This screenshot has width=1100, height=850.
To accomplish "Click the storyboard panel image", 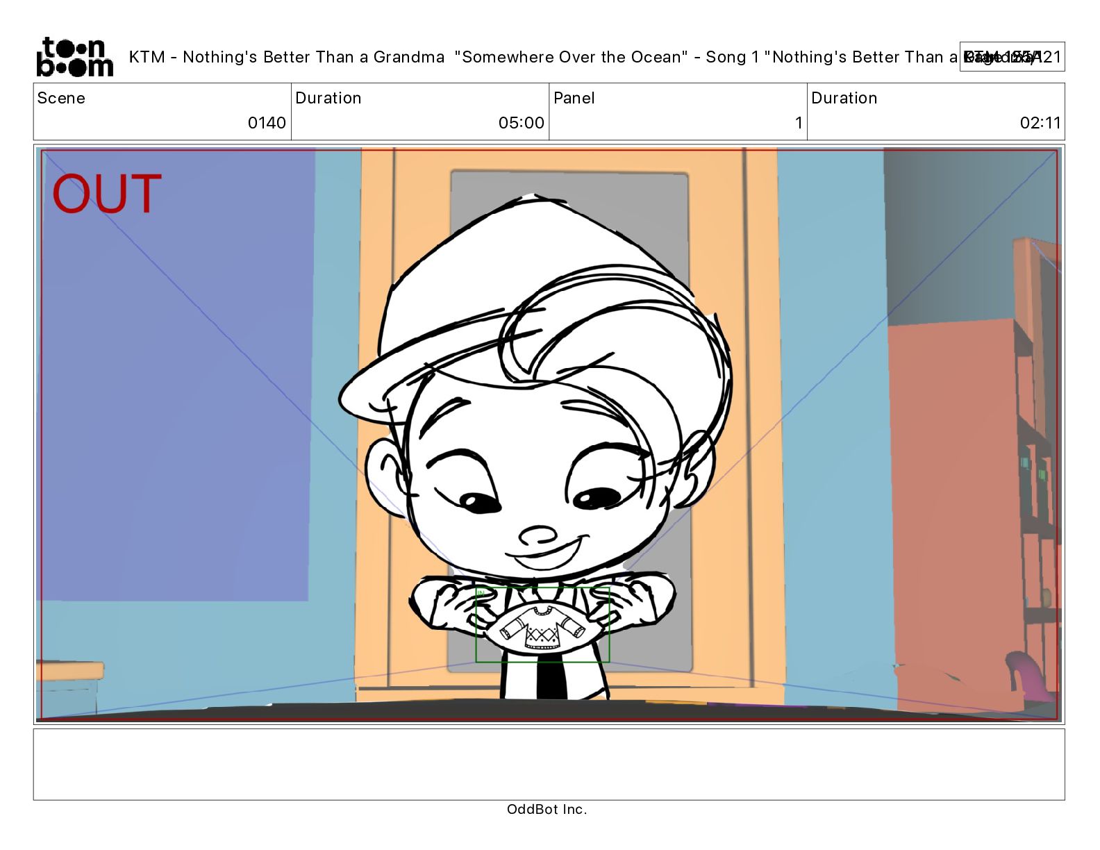I will [x=549, y=434].
